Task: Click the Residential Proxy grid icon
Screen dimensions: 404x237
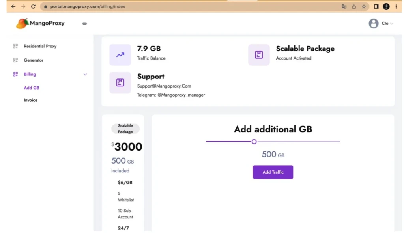Action: tap(15, 46)
